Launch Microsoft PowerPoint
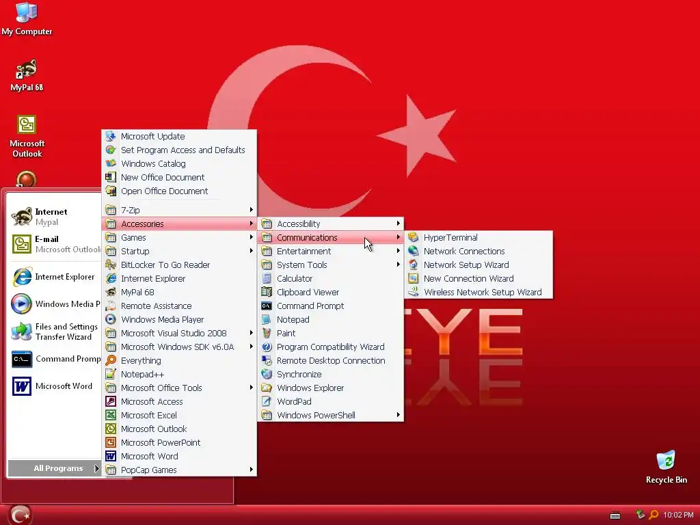 coord(180,442)
